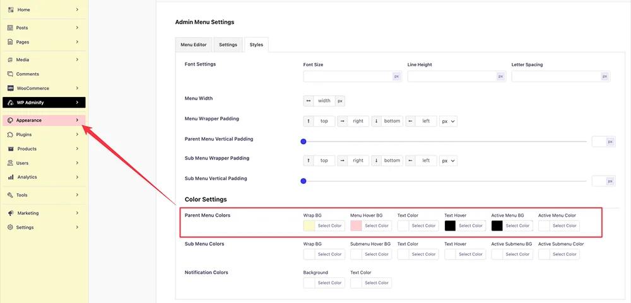Viewport: 631px width, 303px height.
Task: Click the WP Adminify logo icon
Action: click(x=11, y=103)
